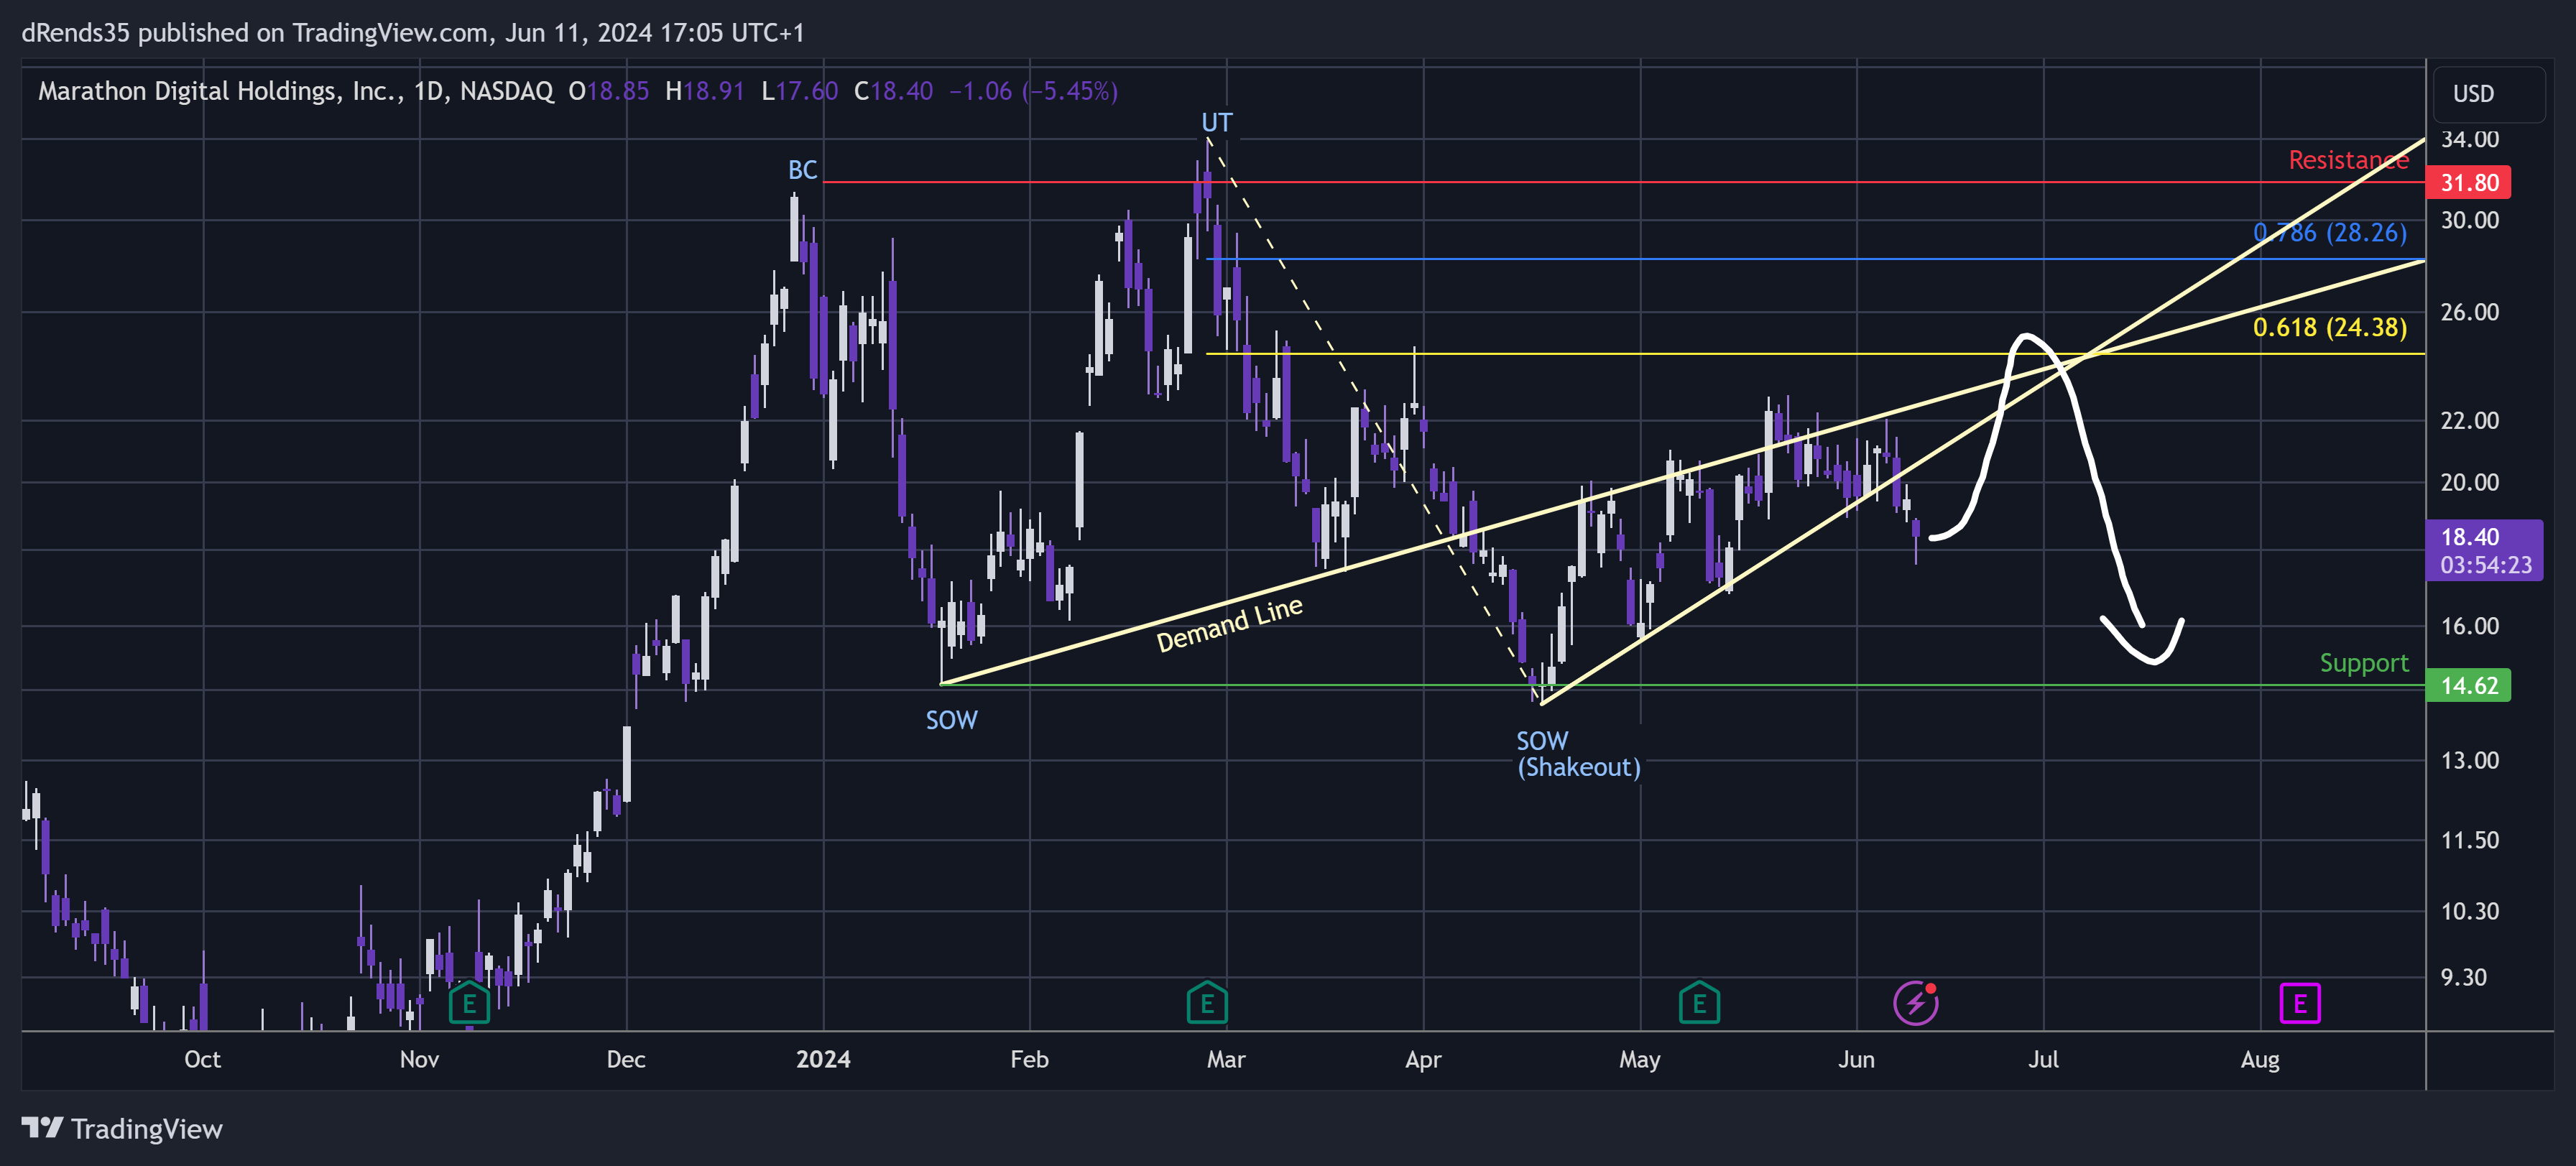
Task: Click the BC annotation label
Action: point(802,170)
